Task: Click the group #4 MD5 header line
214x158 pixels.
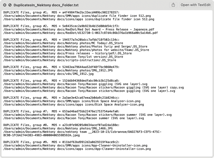Action: [61, 67]
